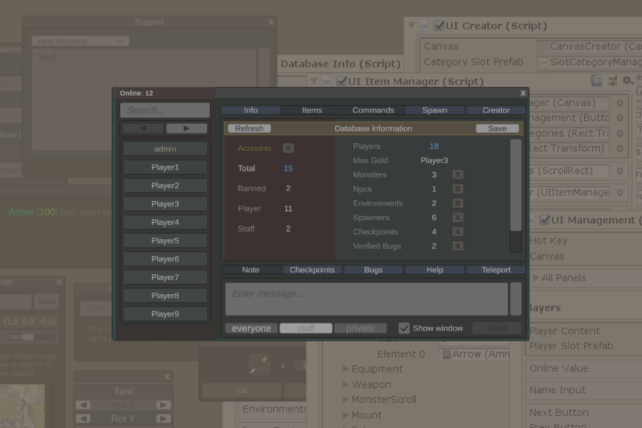642x428 pixels.
Task: Click the marker window zoom slider
Action: 28,337
